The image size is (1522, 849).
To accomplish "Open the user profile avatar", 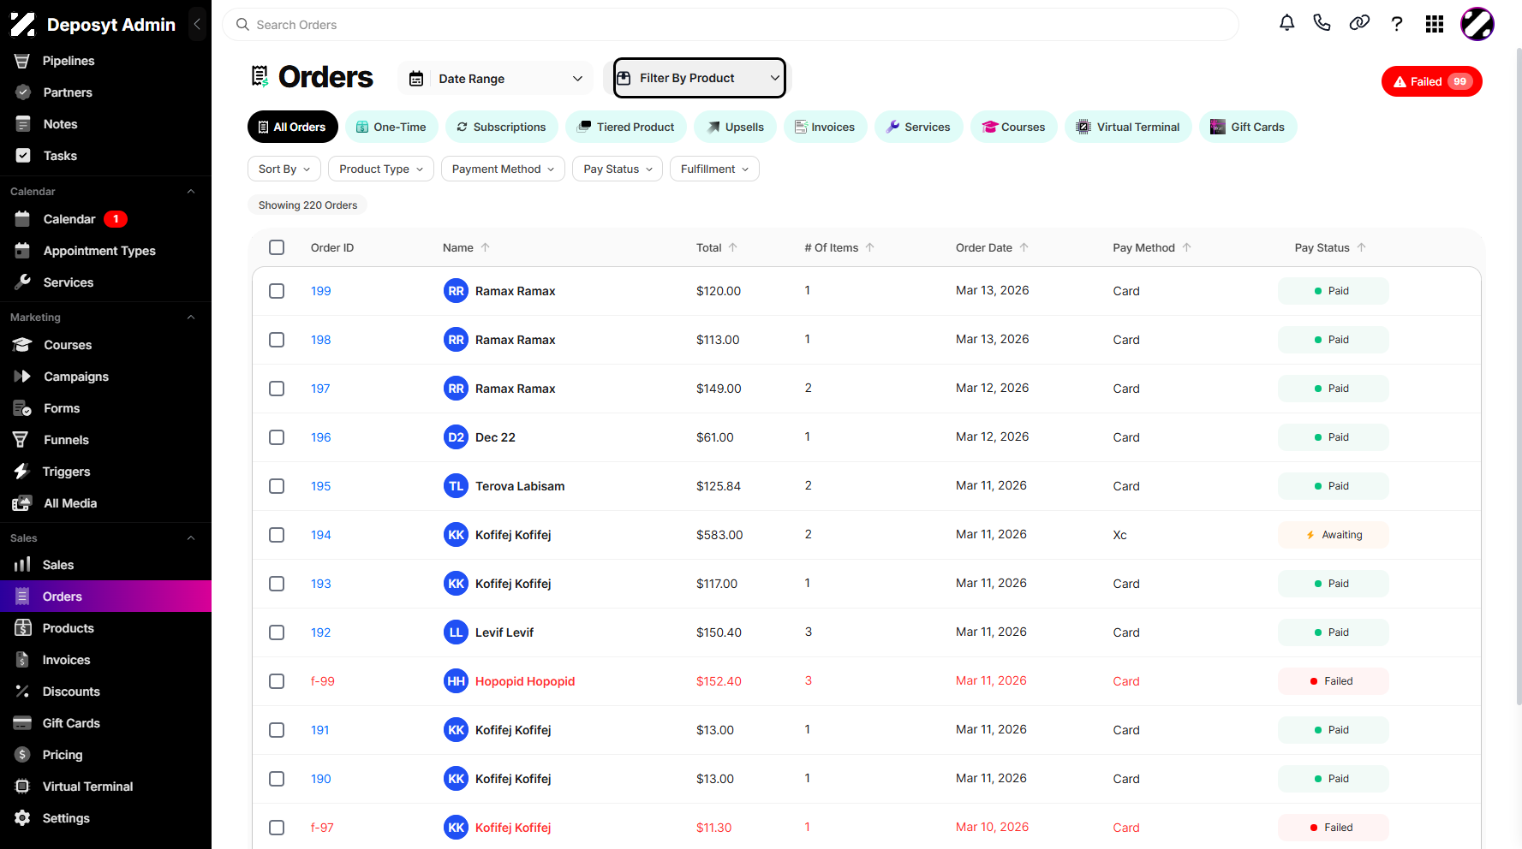I will coord(1477,24).
